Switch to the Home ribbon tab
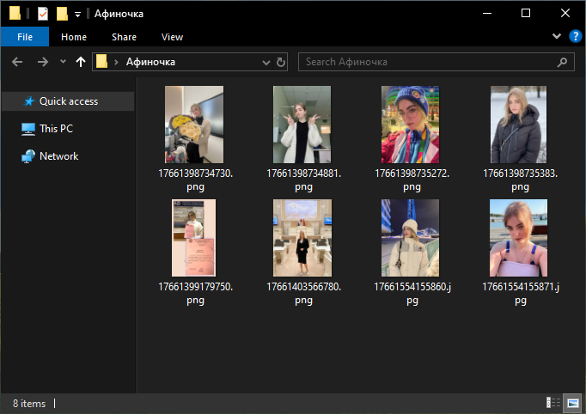This screenshot has height=414, width=586. click(x=74, y=37)
